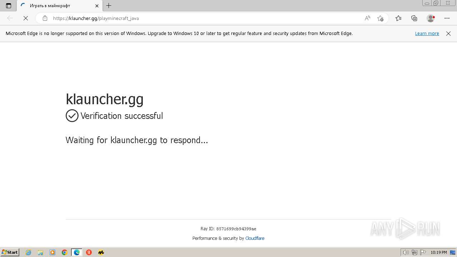Open media player from taskbar
Screen dimensions: 457x257
52,252
